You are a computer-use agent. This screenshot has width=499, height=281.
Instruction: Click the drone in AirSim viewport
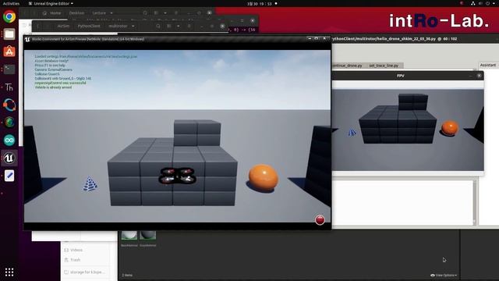coord(177,176)
